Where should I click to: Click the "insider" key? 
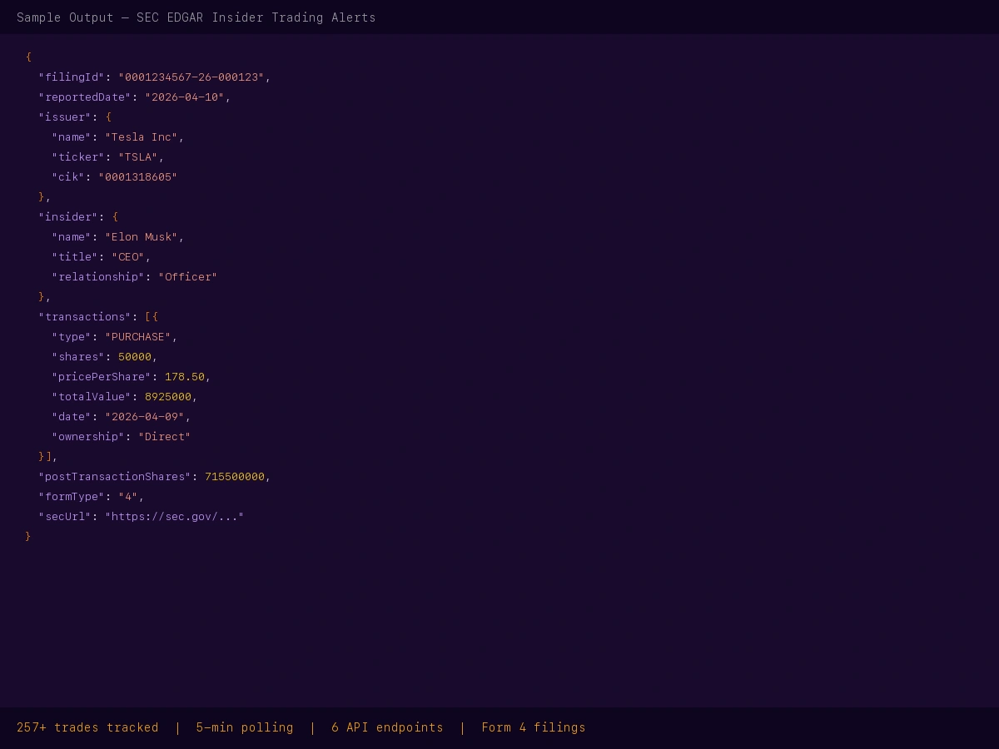68,217
